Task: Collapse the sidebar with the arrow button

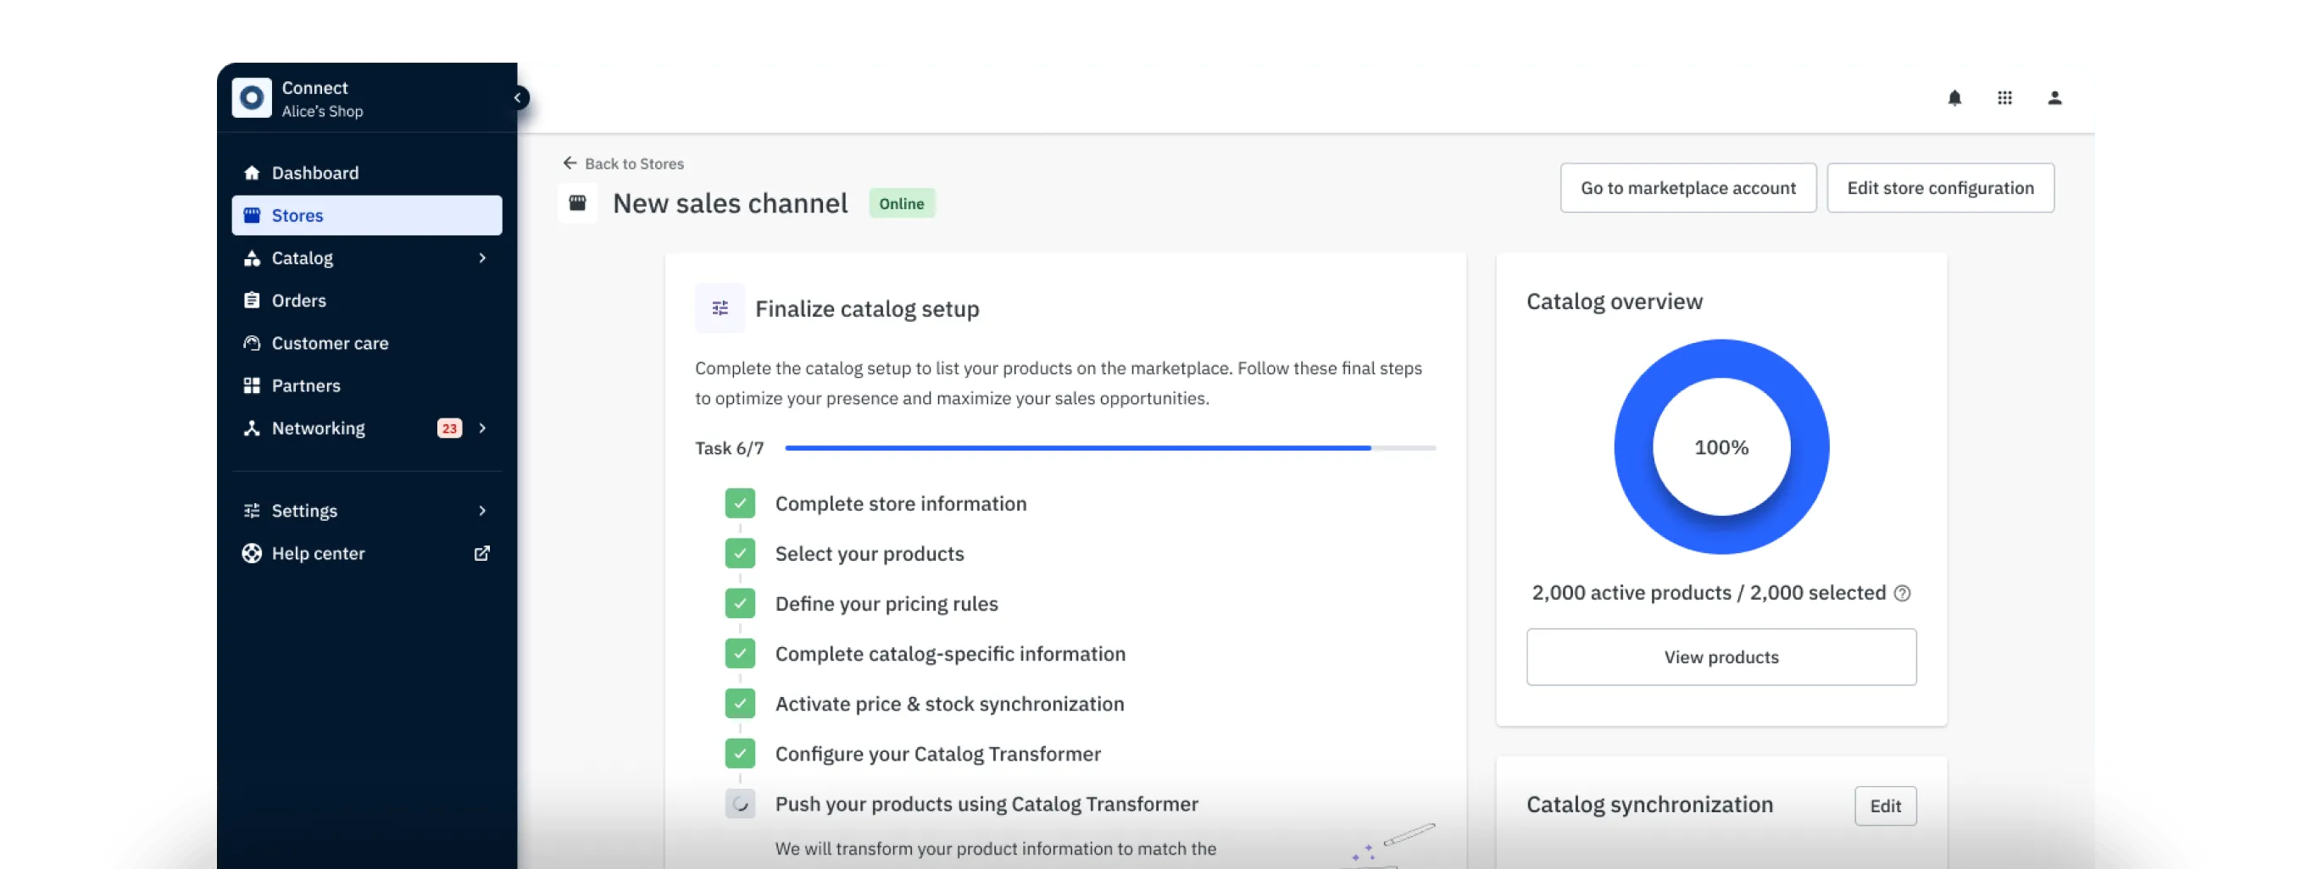Action: coord(518,97)
